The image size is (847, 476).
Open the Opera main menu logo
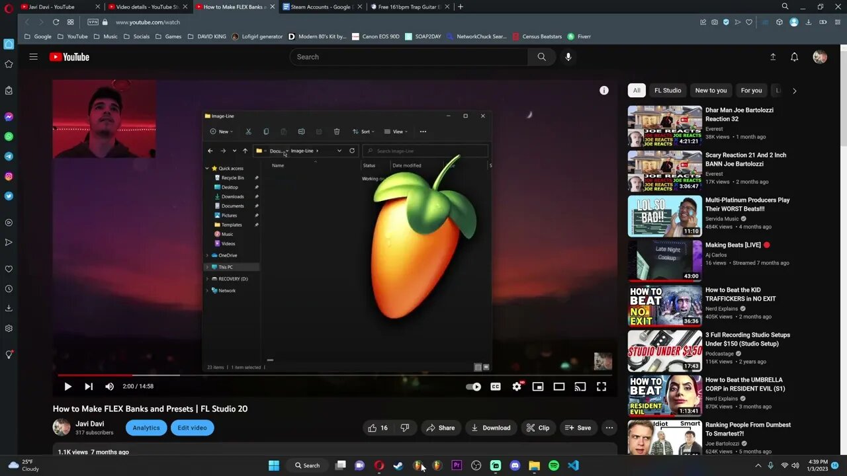[9, 7]
